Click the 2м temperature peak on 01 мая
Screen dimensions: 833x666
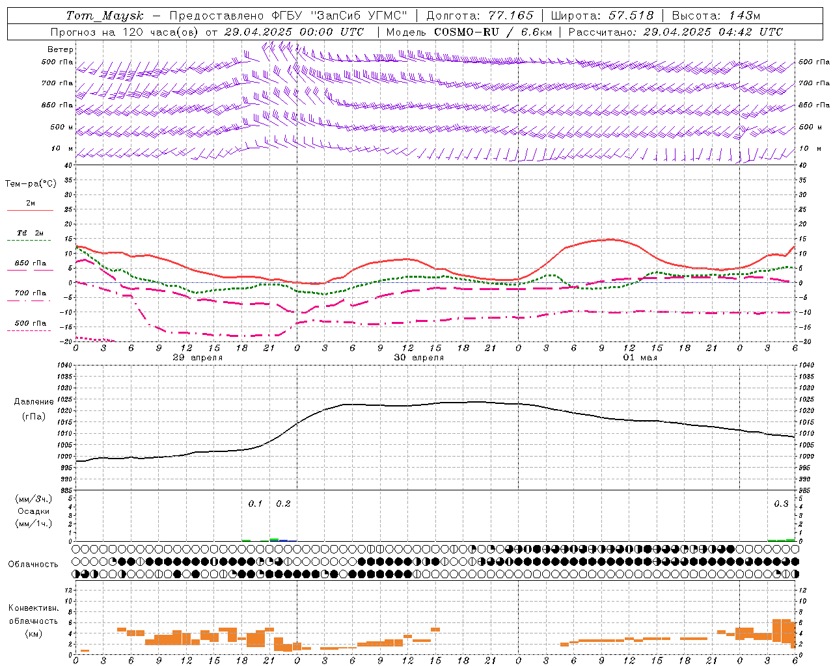tap(610, 239)
